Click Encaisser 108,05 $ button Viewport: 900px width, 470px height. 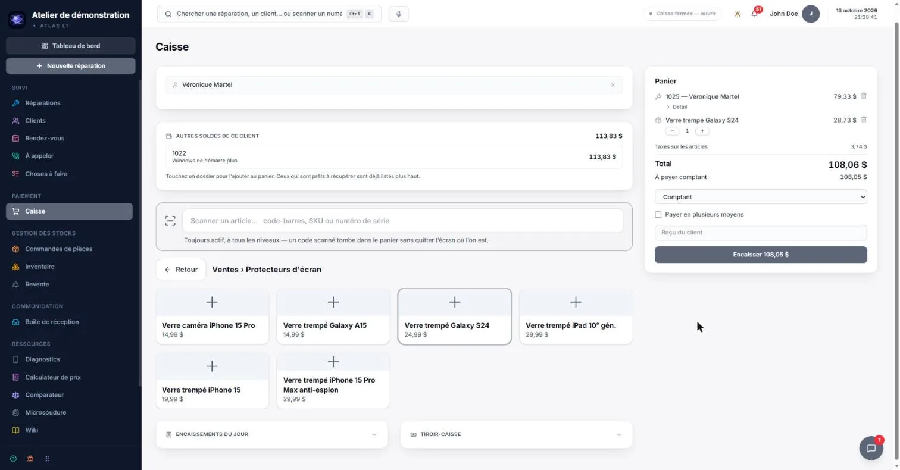click(x=761, y=255)
